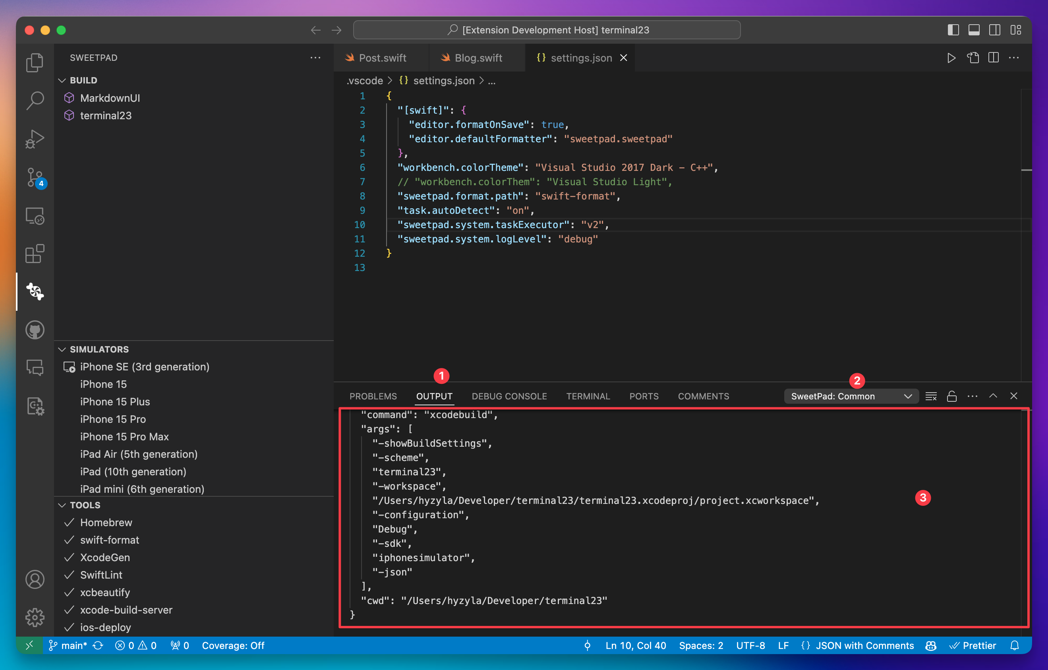The image size is (1048, 670).
Task: Open the TERMINAL tab
Action: (588, 396)
